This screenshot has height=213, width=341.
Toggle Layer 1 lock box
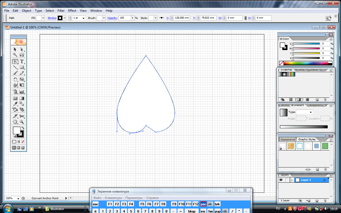(x=287, y=180)
